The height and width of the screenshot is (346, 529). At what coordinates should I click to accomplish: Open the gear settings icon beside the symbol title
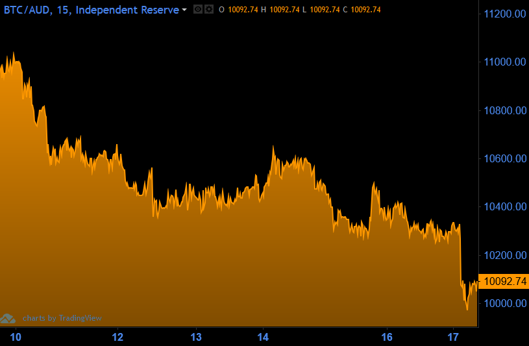click(x=209, y=10)
